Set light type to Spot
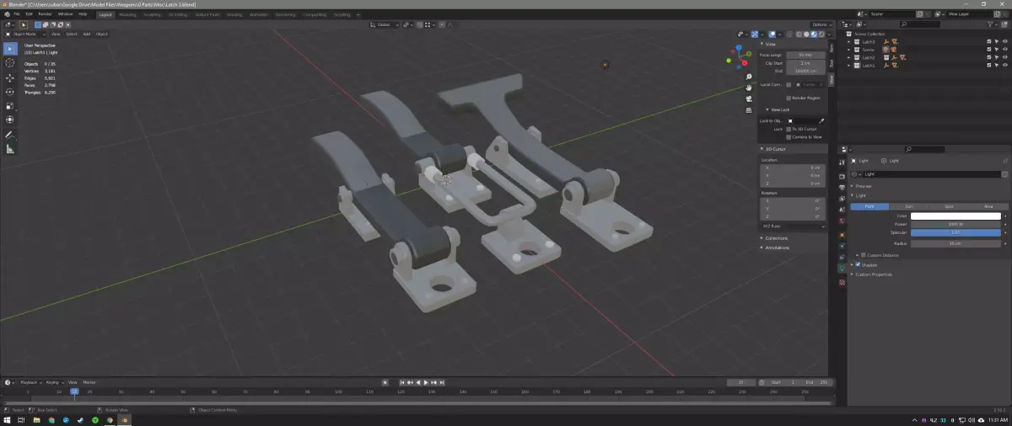The height and width of the screenshot is (426, 1012). click(x=948, y=206)
